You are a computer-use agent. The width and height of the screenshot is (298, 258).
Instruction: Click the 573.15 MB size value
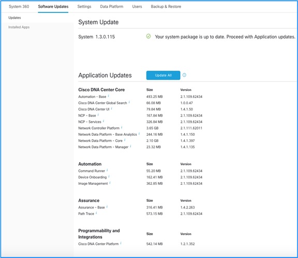pyautogui.click(x=154, y=214)
